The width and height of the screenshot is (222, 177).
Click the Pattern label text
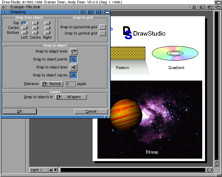click(122, 68)
